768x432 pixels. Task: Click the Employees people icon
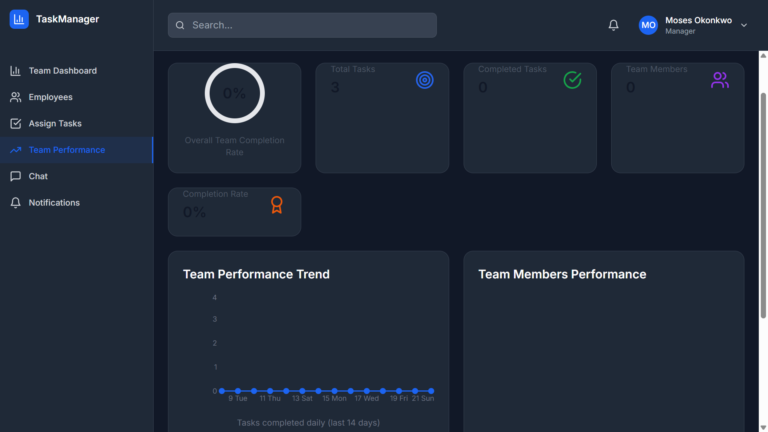point(16,97)
